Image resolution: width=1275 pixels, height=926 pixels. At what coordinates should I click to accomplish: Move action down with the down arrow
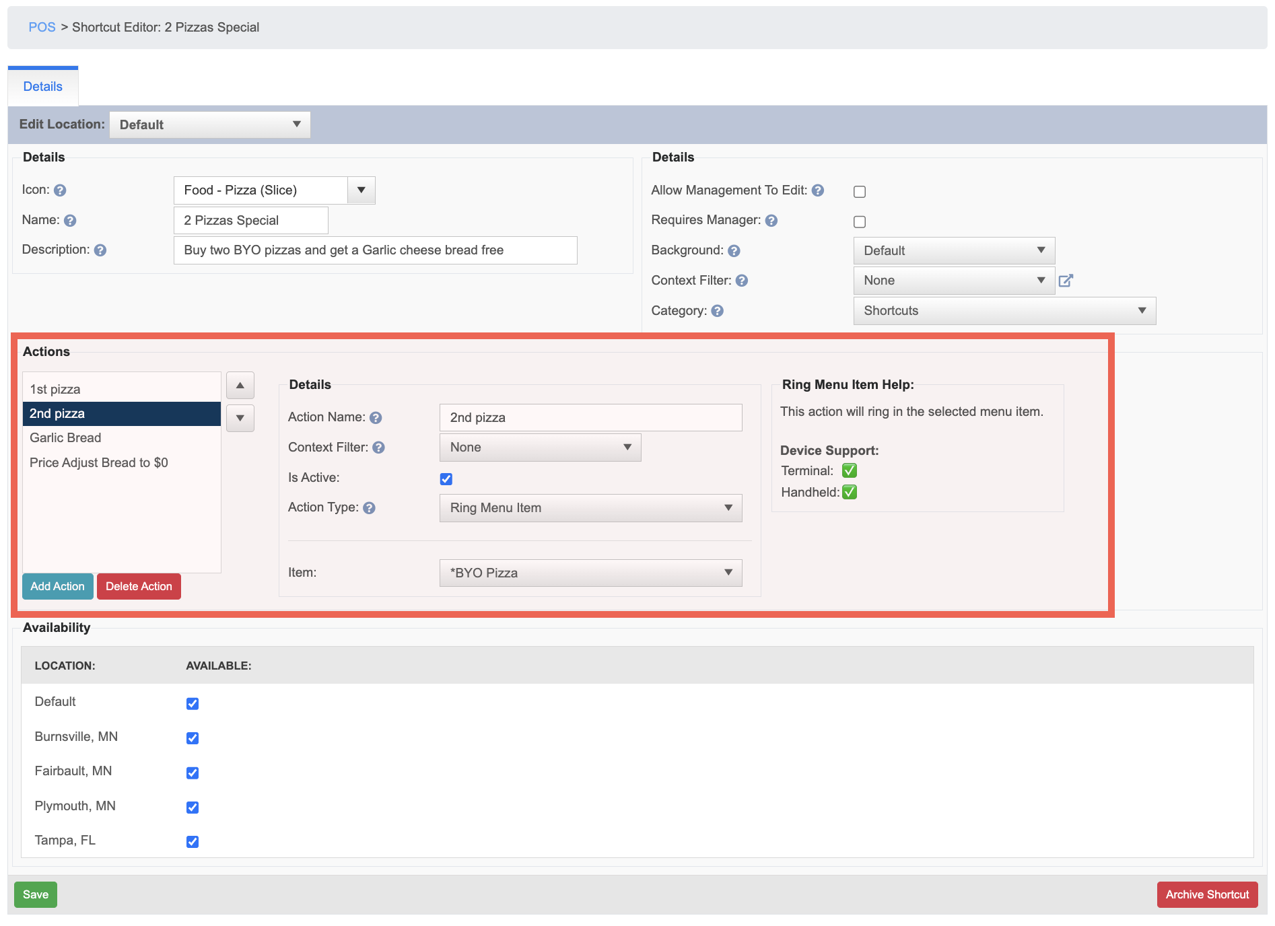(x=240, y=419)
